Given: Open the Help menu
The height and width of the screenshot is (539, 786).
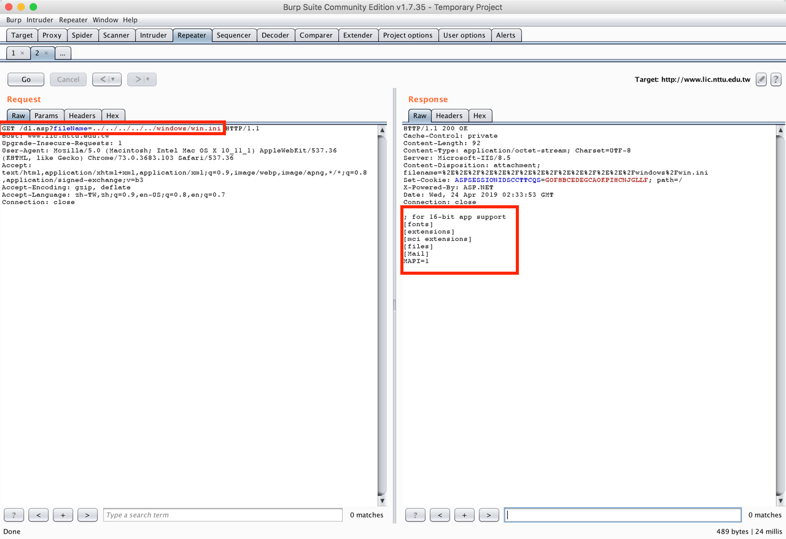Looking at the screenshot, I should click(130, 20).
